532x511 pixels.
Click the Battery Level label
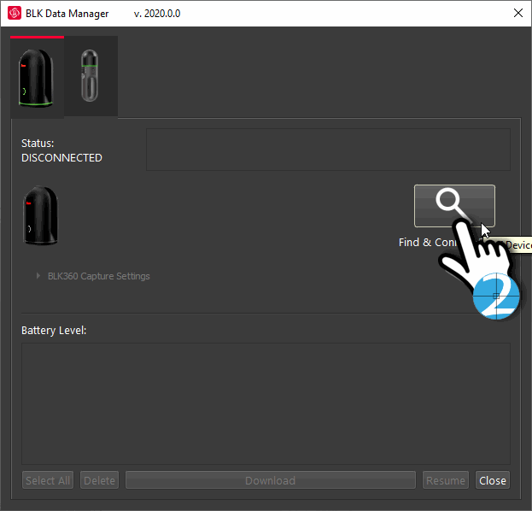click(54, 331)
